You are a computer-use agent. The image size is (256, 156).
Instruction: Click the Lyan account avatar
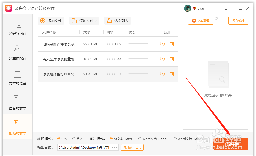click(x=187, y=8)
